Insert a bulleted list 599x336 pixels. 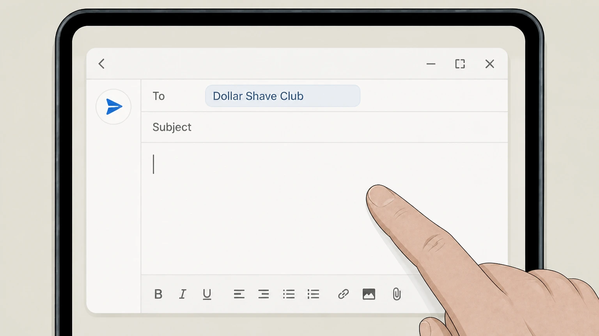289,294
